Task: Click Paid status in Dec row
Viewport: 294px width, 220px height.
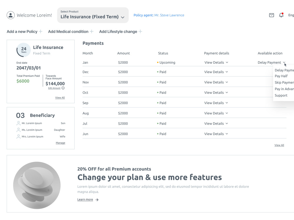Action: point(162,72)
